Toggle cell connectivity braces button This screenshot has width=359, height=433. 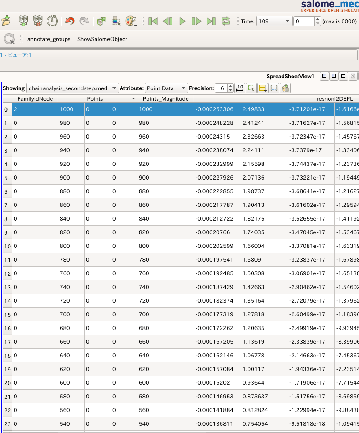(x=274, y=88)
